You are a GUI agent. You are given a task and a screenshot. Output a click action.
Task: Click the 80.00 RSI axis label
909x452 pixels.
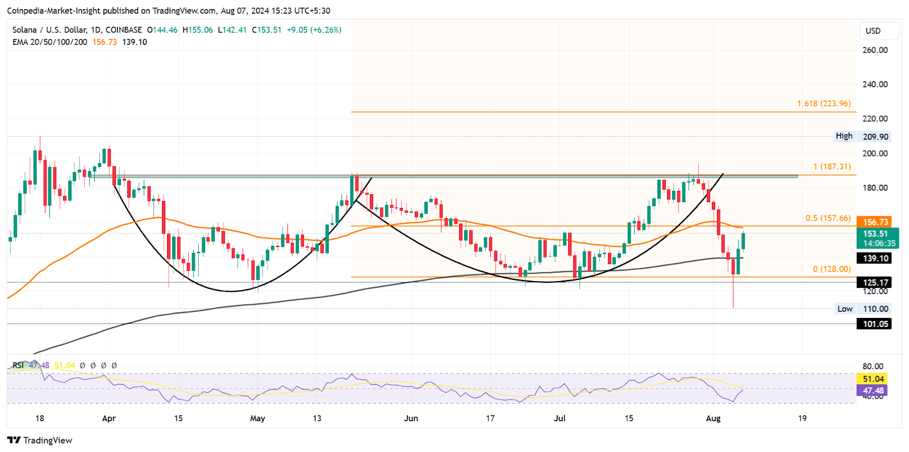pyautogui.click(x=873, y=366)
